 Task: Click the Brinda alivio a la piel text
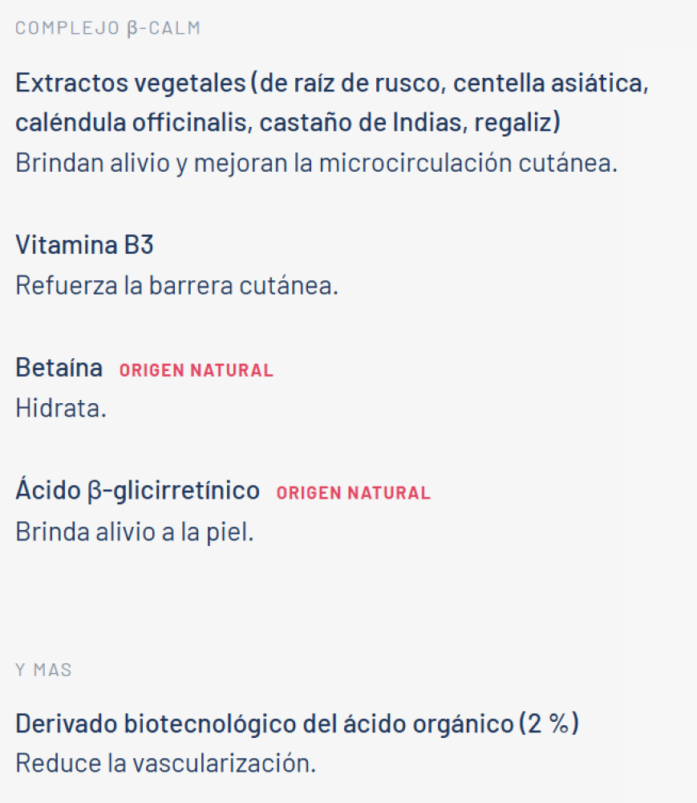[135, 531]
